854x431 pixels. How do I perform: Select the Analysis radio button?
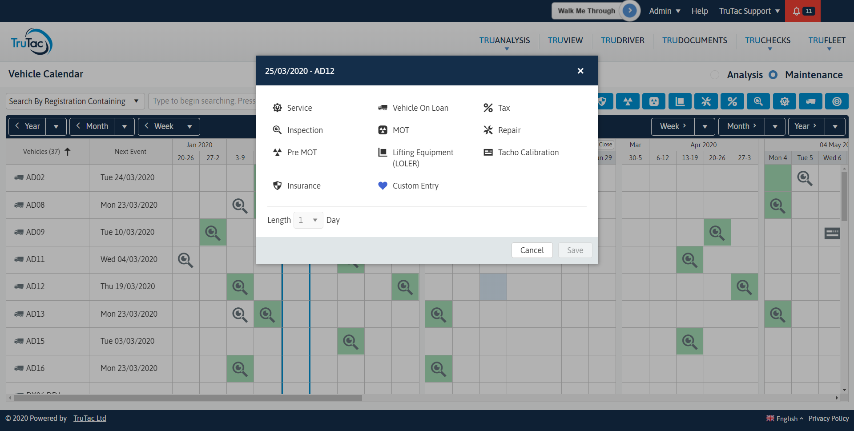pos(715,75)
